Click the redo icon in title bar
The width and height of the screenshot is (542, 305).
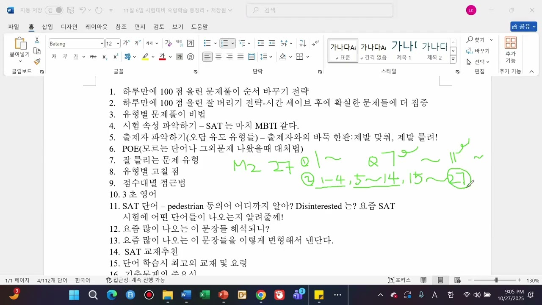click(x=99, y=10)
